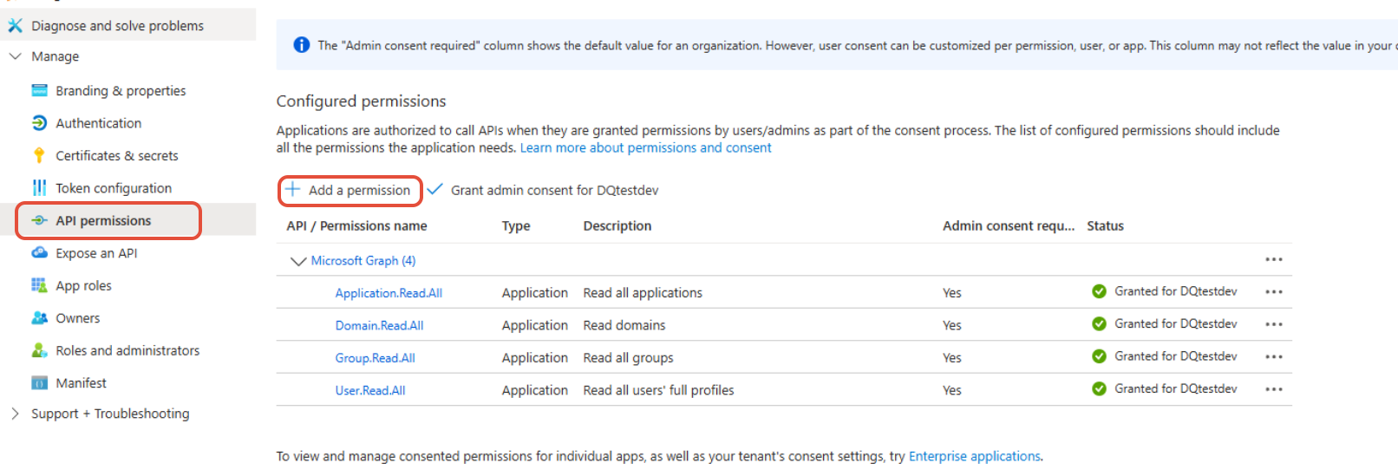Click the Manifest icon

(39, 382)
